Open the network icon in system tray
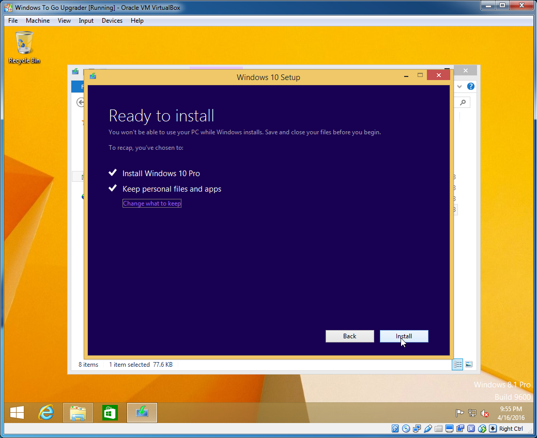Viewport: 537px width, 438px height. point(472,413)
